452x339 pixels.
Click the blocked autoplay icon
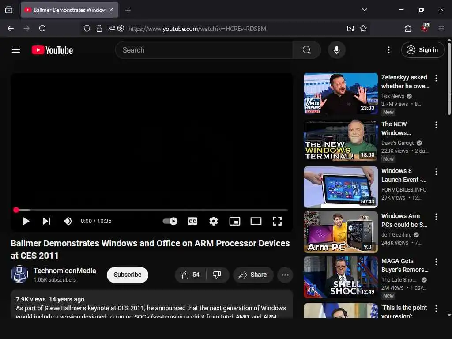[121, 28]
